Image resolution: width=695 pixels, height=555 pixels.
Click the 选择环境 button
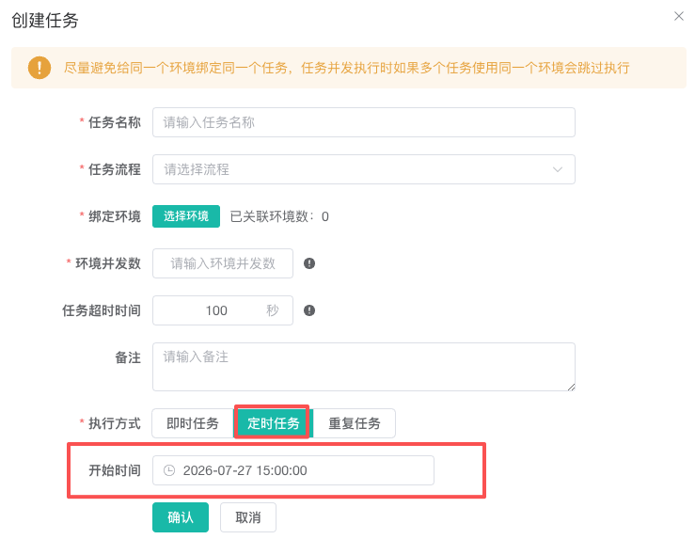pyautogui.click(x=186, y=216)
